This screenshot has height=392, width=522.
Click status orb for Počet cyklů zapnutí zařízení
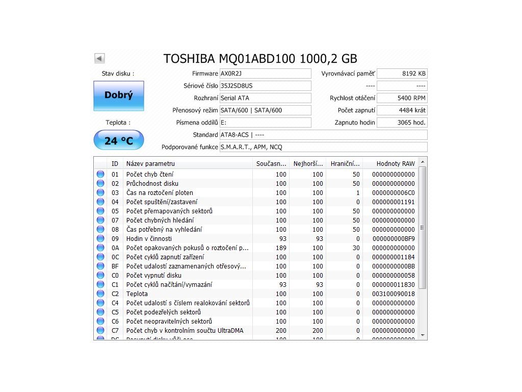(x=100, y=257)
